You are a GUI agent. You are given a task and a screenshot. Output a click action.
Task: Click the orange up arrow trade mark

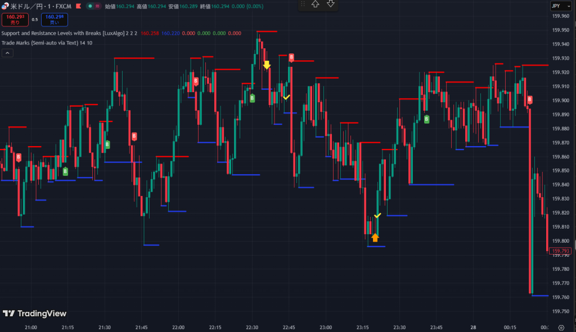click(375, 238)
